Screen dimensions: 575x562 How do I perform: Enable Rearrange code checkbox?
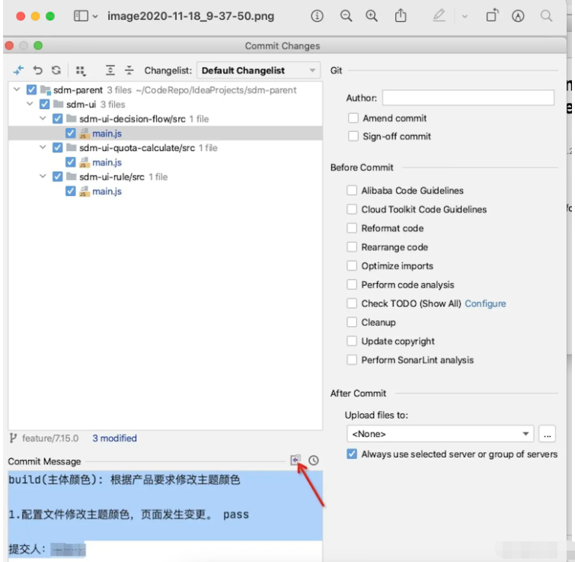(352, 246)
